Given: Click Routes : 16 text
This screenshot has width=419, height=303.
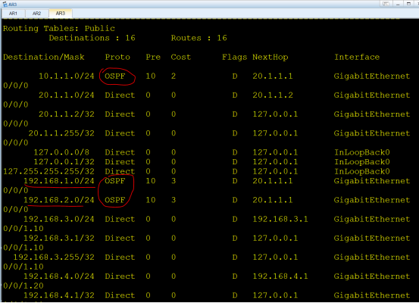Looking at the screenshot, I should click(199, 38).
